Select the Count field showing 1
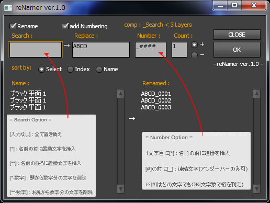This screenshot has width=270, height=203. click(x=179, y=50)
